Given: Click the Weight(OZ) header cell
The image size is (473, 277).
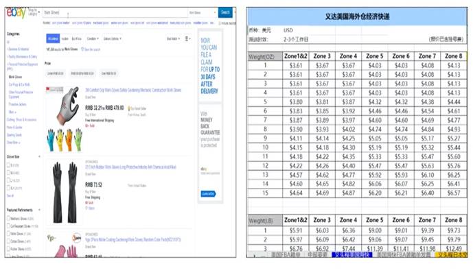Looking at the screenshot, I should click(265, 56).
